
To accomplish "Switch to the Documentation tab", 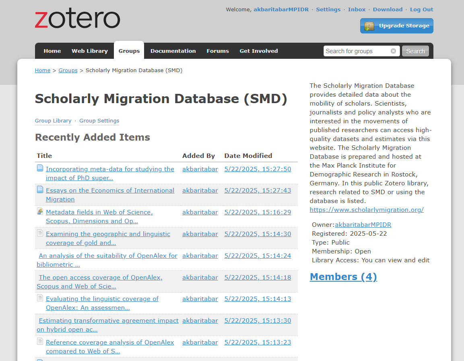I will [173, 51].
